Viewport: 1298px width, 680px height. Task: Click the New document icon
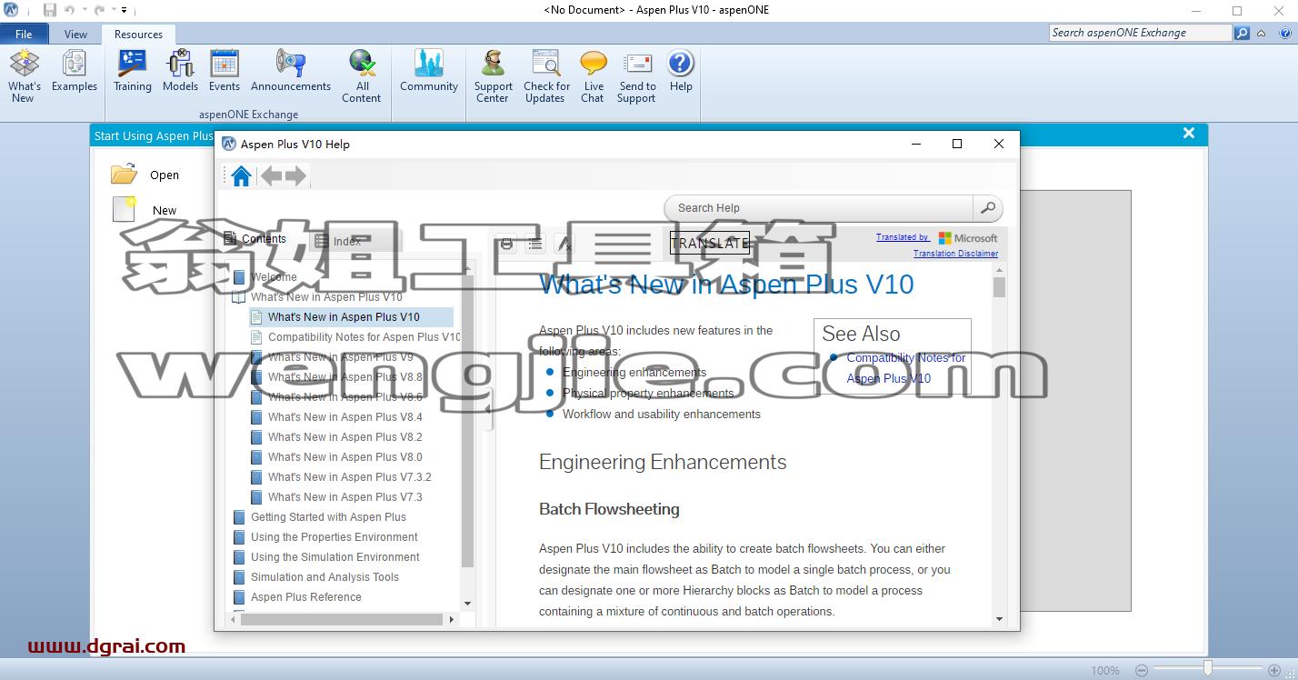pyautogui.click(x=124, y=209)
